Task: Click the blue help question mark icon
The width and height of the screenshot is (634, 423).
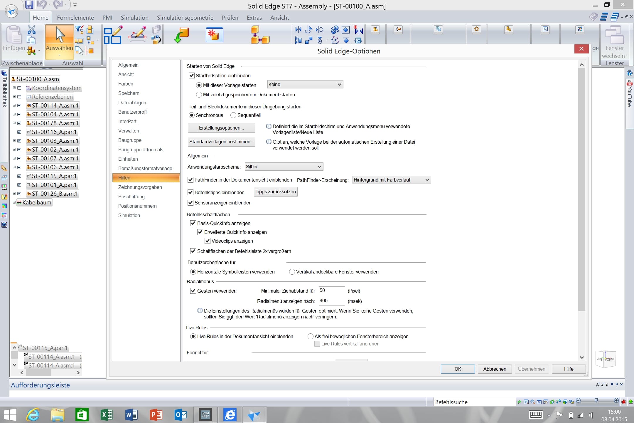Action: [x=629, y=73]
